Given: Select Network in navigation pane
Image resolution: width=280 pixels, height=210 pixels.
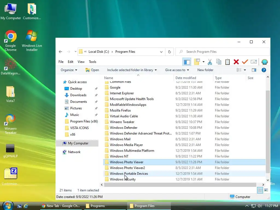Looking at the screenshot, I should tap(74, 152).
